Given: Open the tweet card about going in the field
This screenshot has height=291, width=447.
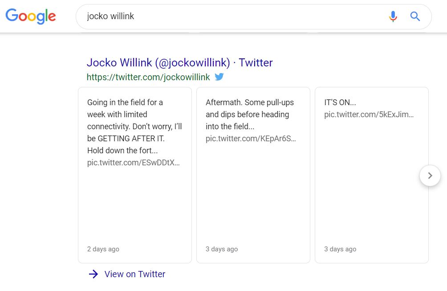Looking at the screenshot, I should coord(135,175).
